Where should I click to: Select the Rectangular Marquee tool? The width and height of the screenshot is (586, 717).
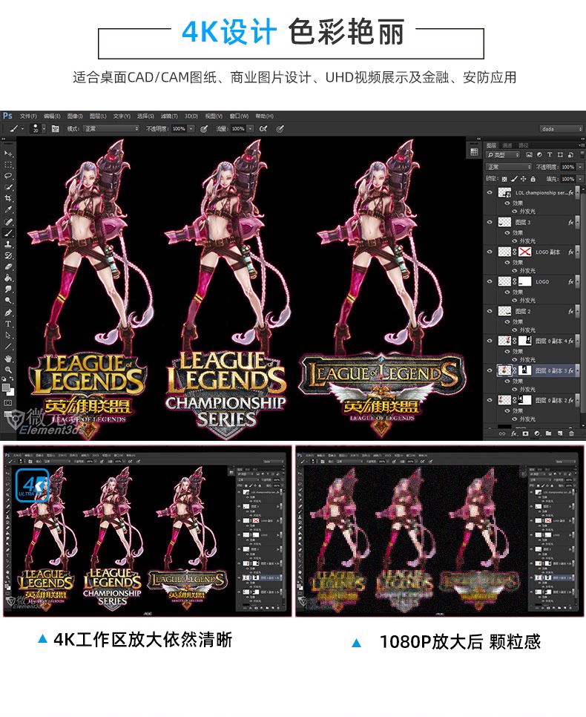coord(8,165)
